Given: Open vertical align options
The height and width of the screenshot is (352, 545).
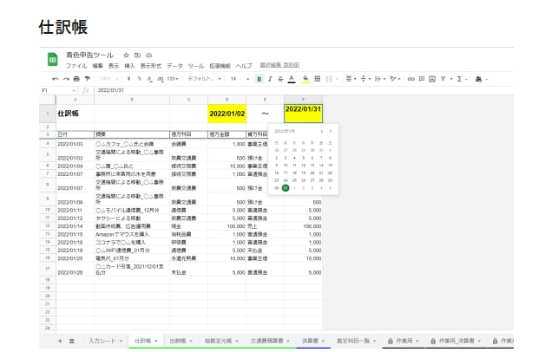Looking at the screenshot, I should pos(365,79).
